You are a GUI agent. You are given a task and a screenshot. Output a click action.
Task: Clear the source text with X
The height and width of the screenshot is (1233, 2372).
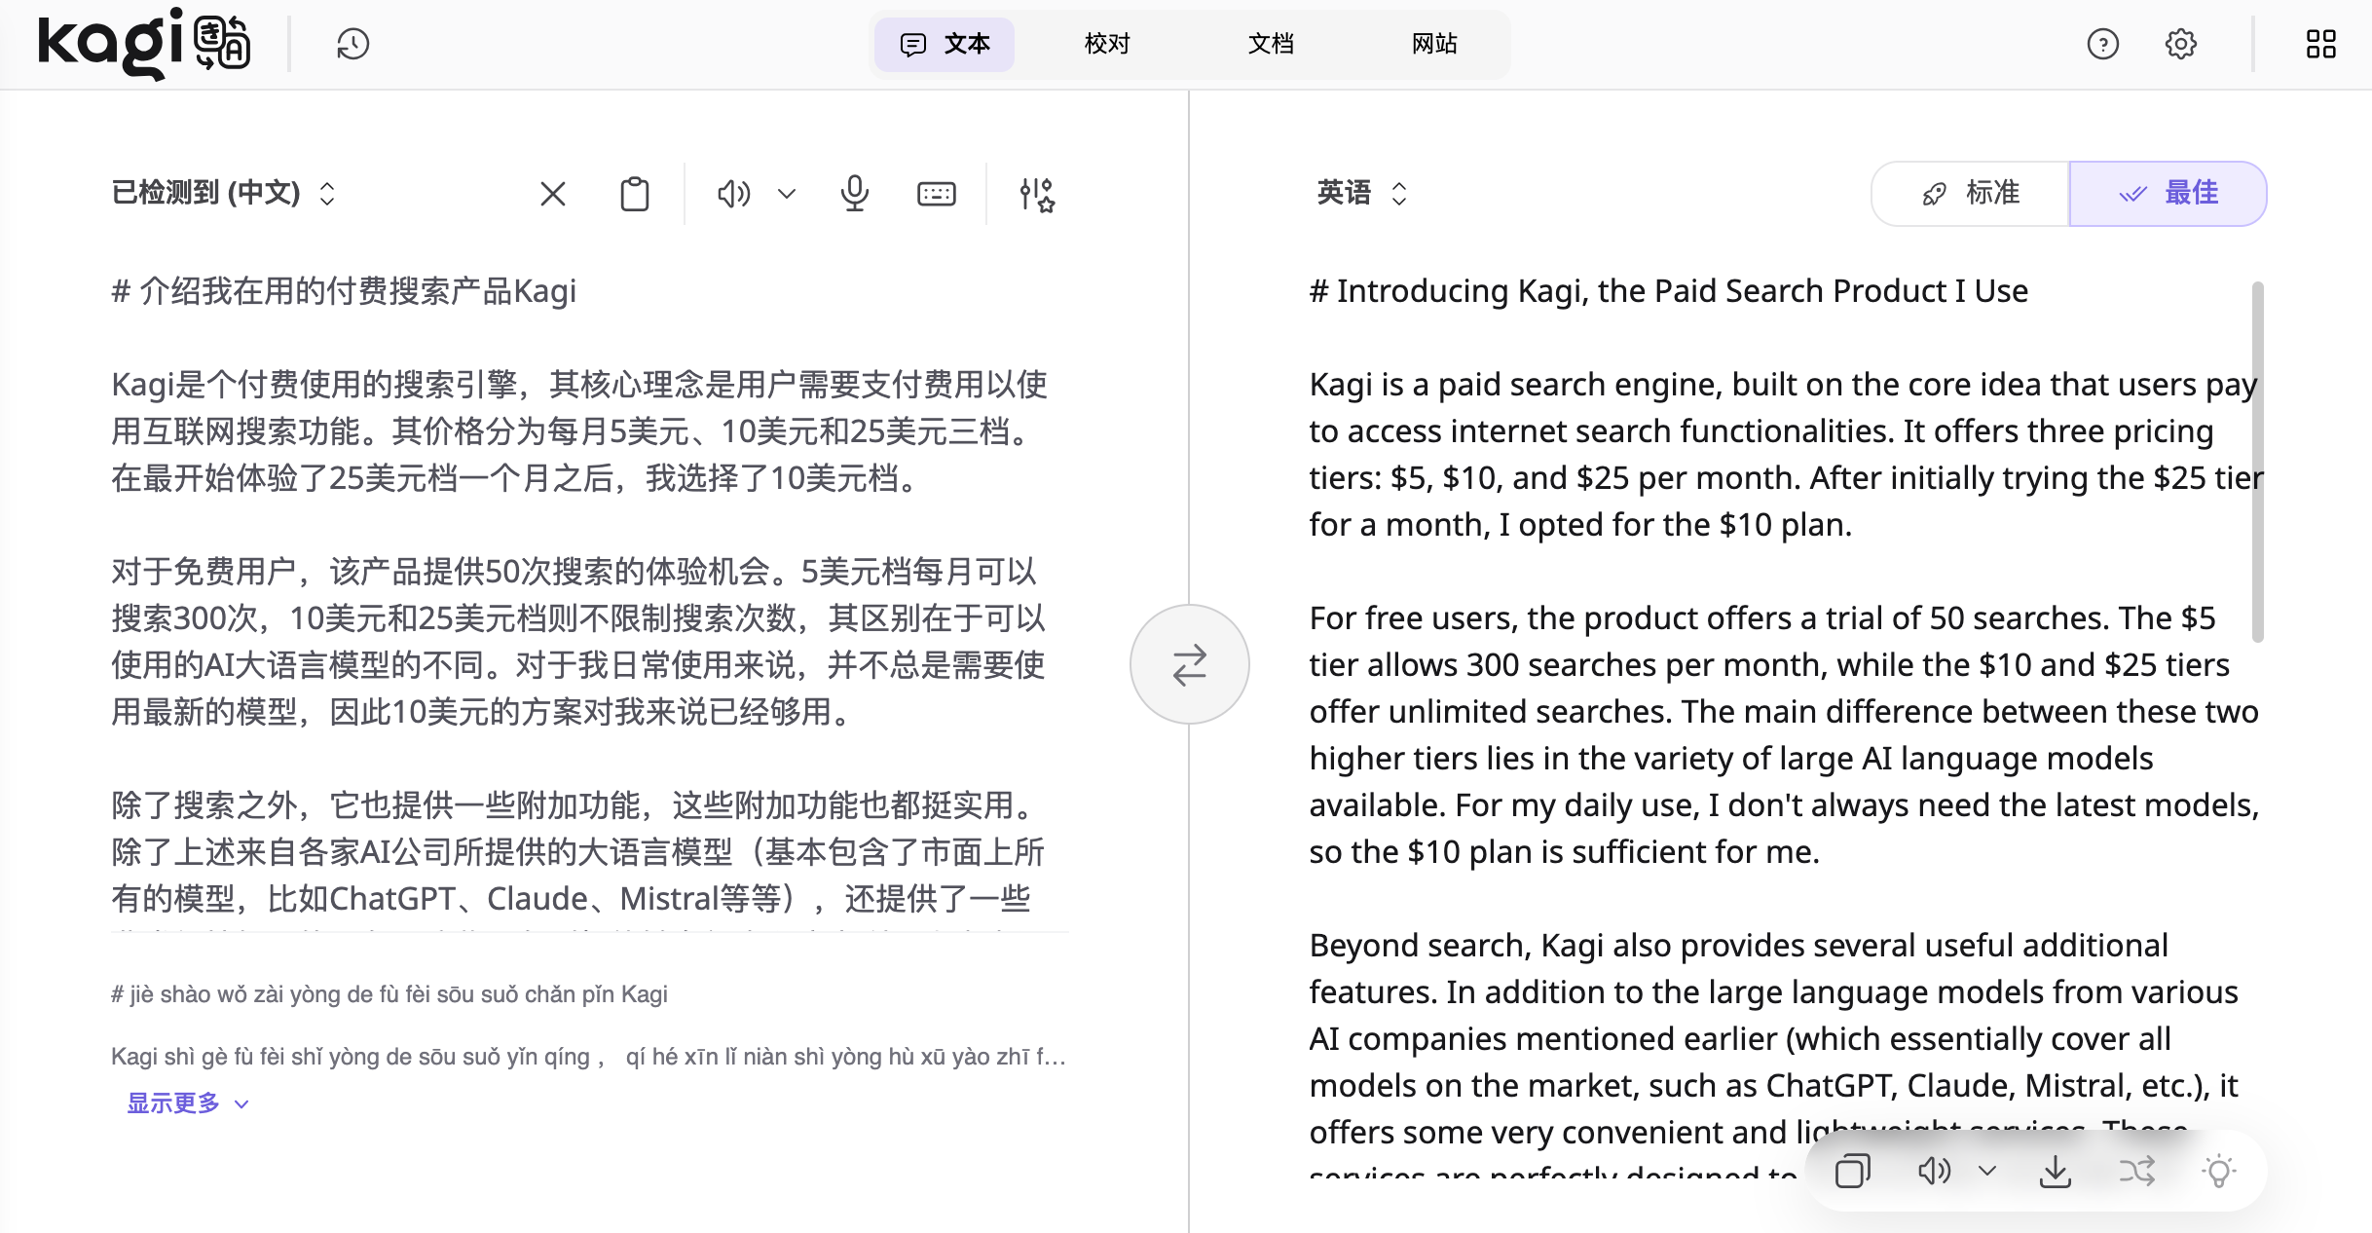pos(553,194)
